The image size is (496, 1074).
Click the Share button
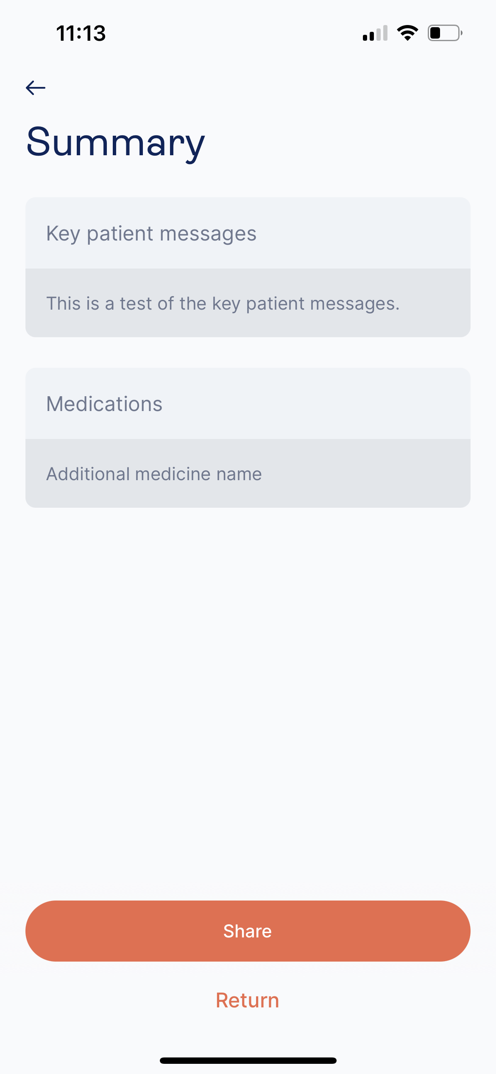click(248, 931)
